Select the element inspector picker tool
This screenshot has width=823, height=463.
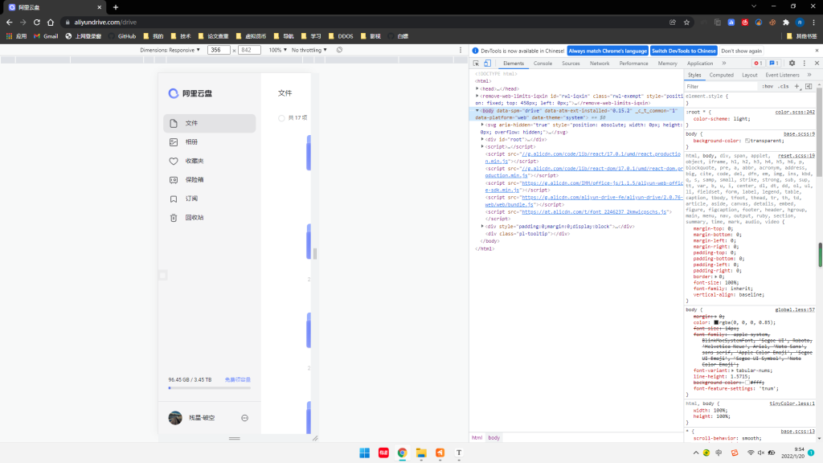point(476,63)
